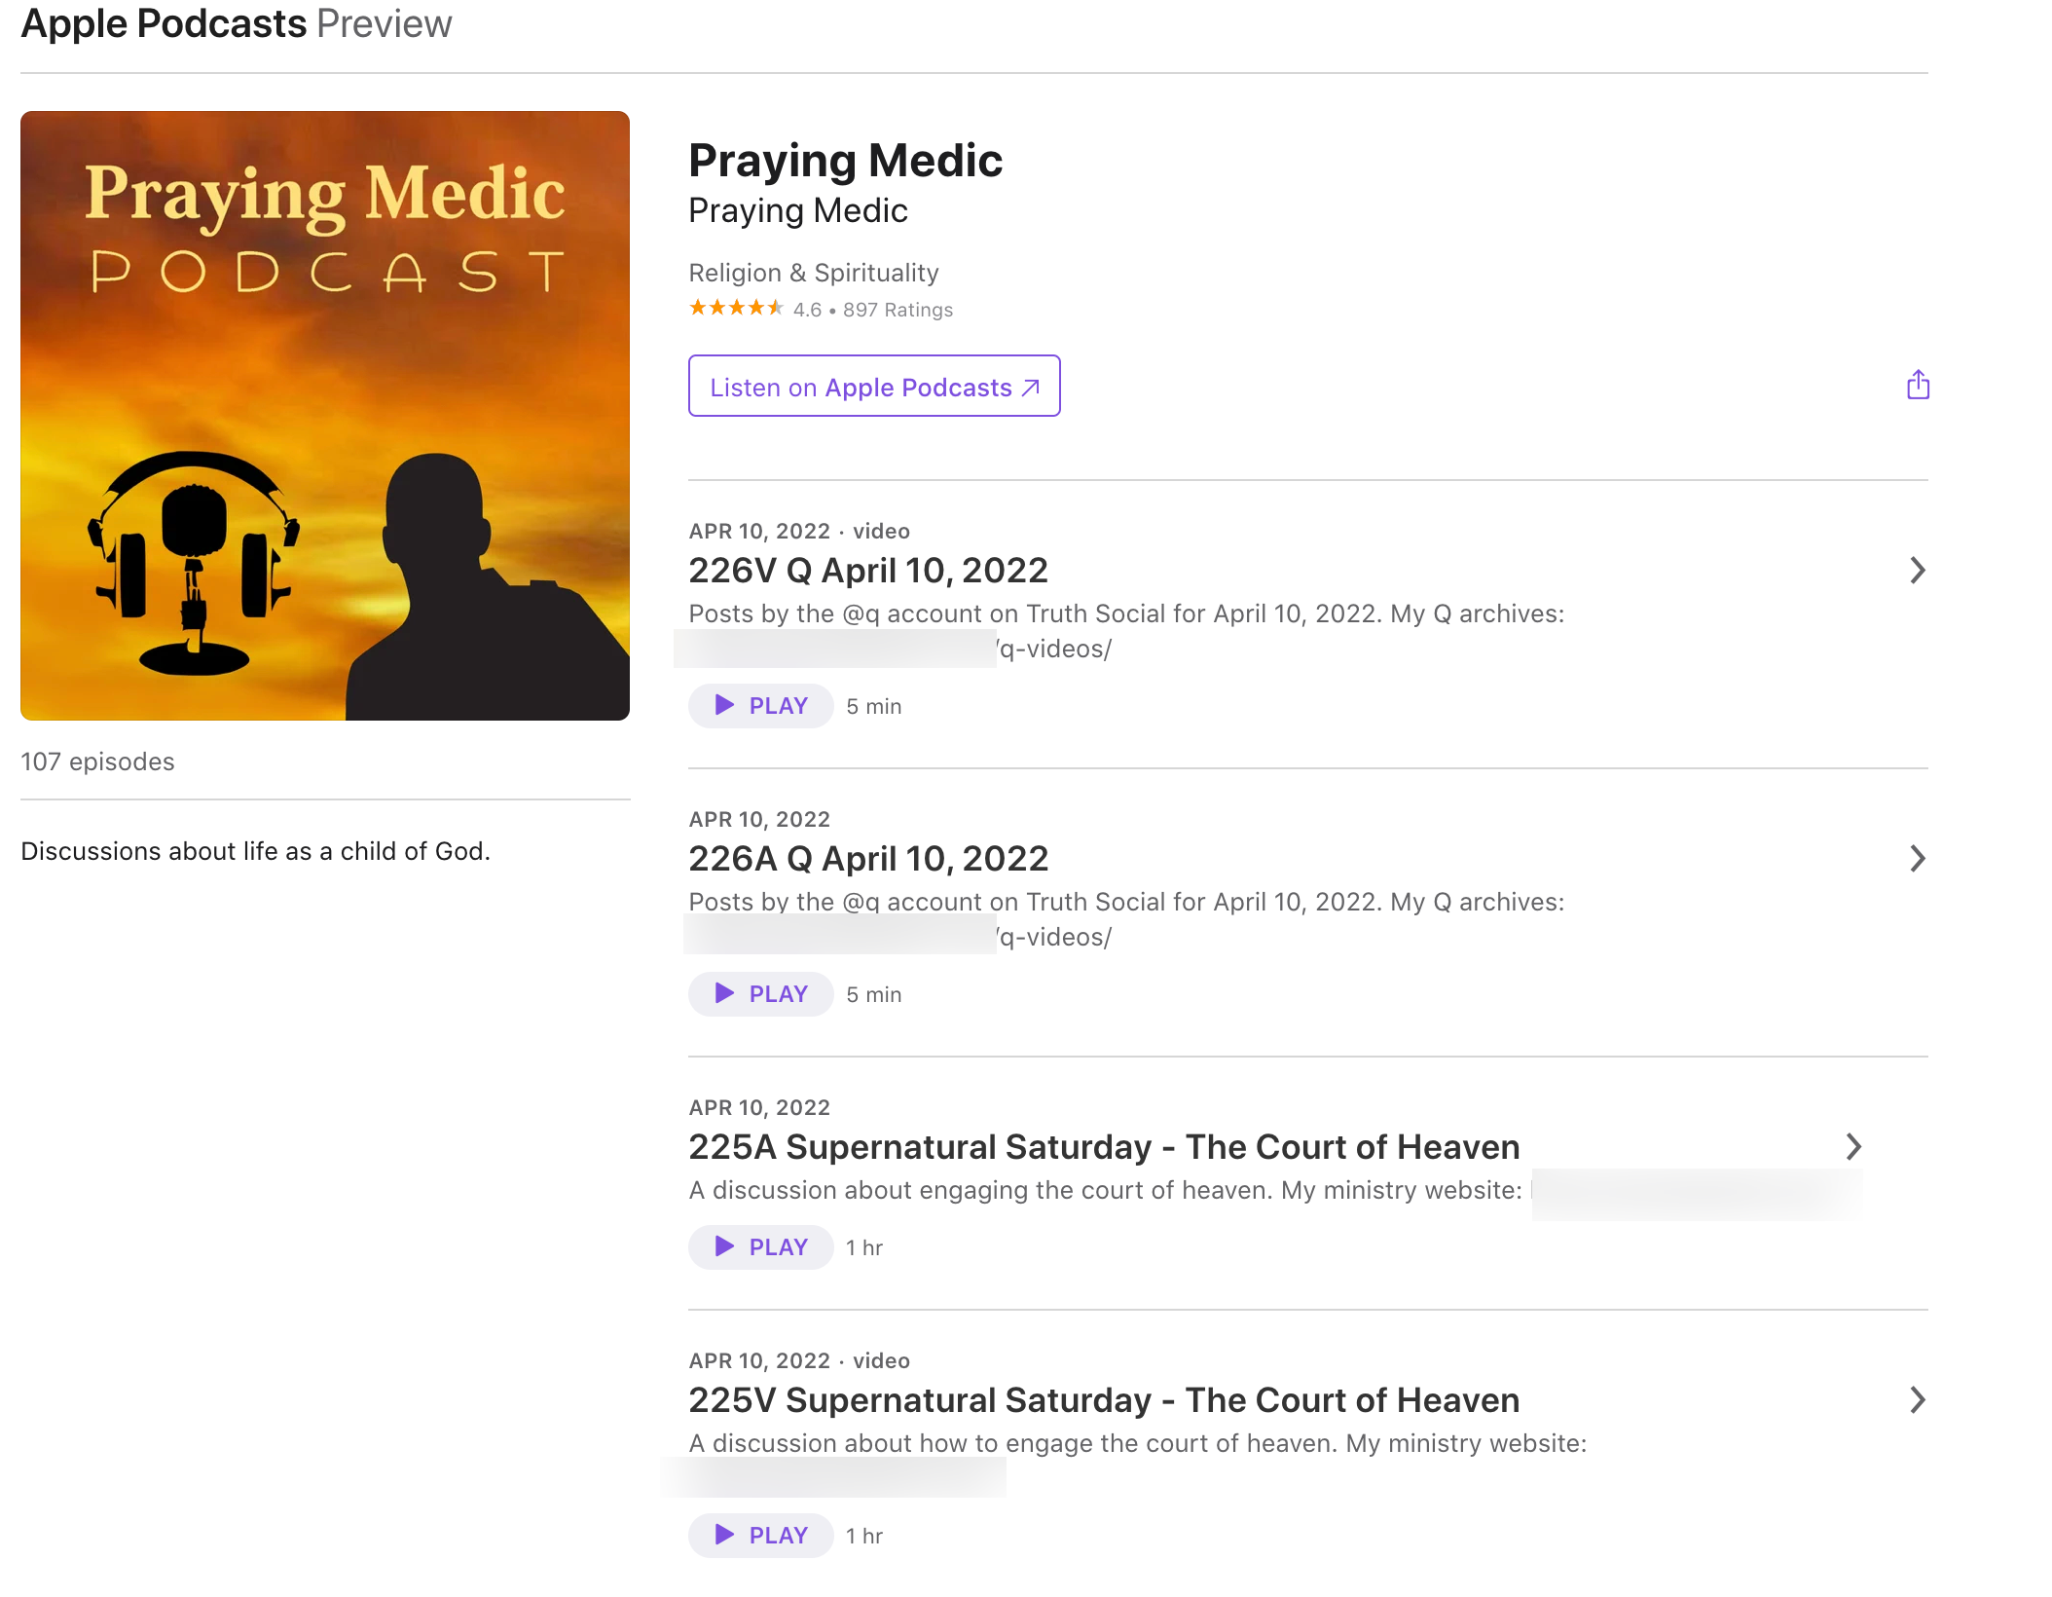
Task: Play 225A Supernatural Saturday episode
Action: (x=760, y=1247)
